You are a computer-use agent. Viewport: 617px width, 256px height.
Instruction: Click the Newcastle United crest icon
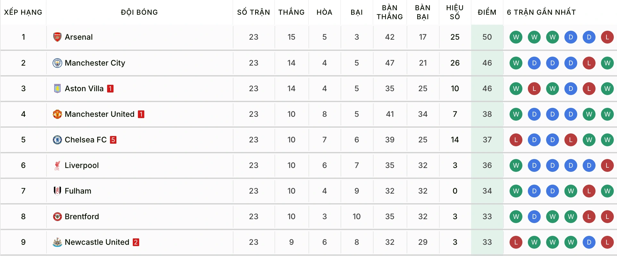click(x=57, y=242)
